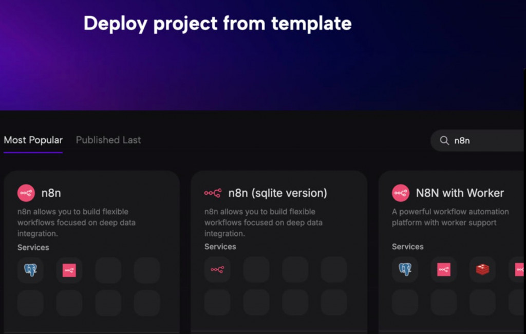This screenshot has width=526, height=334.
Task: Click the N8N with Worker logo icon
Action: (401, 193)
